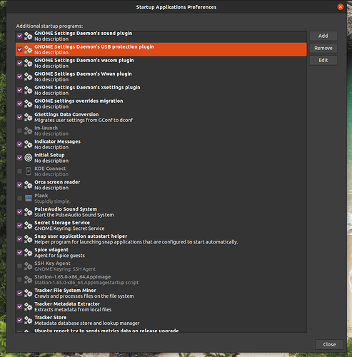Viewport: 352px width, 357px height.
Task: Click the Secret Storage Service icon
Action: click(28, 226)
